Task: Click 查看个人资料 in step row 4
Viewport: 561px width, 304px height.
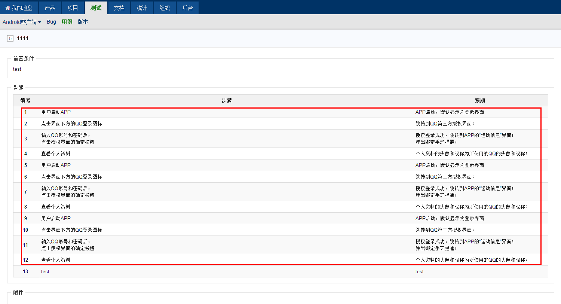Action: (x=56, y=153)
